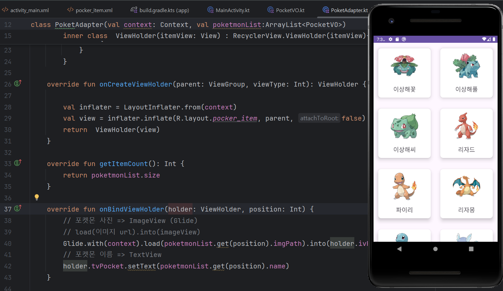Viewport: 503px width, 291px height.
Task: Open the MainActivity.kt tab
Action: coord(229,10)
